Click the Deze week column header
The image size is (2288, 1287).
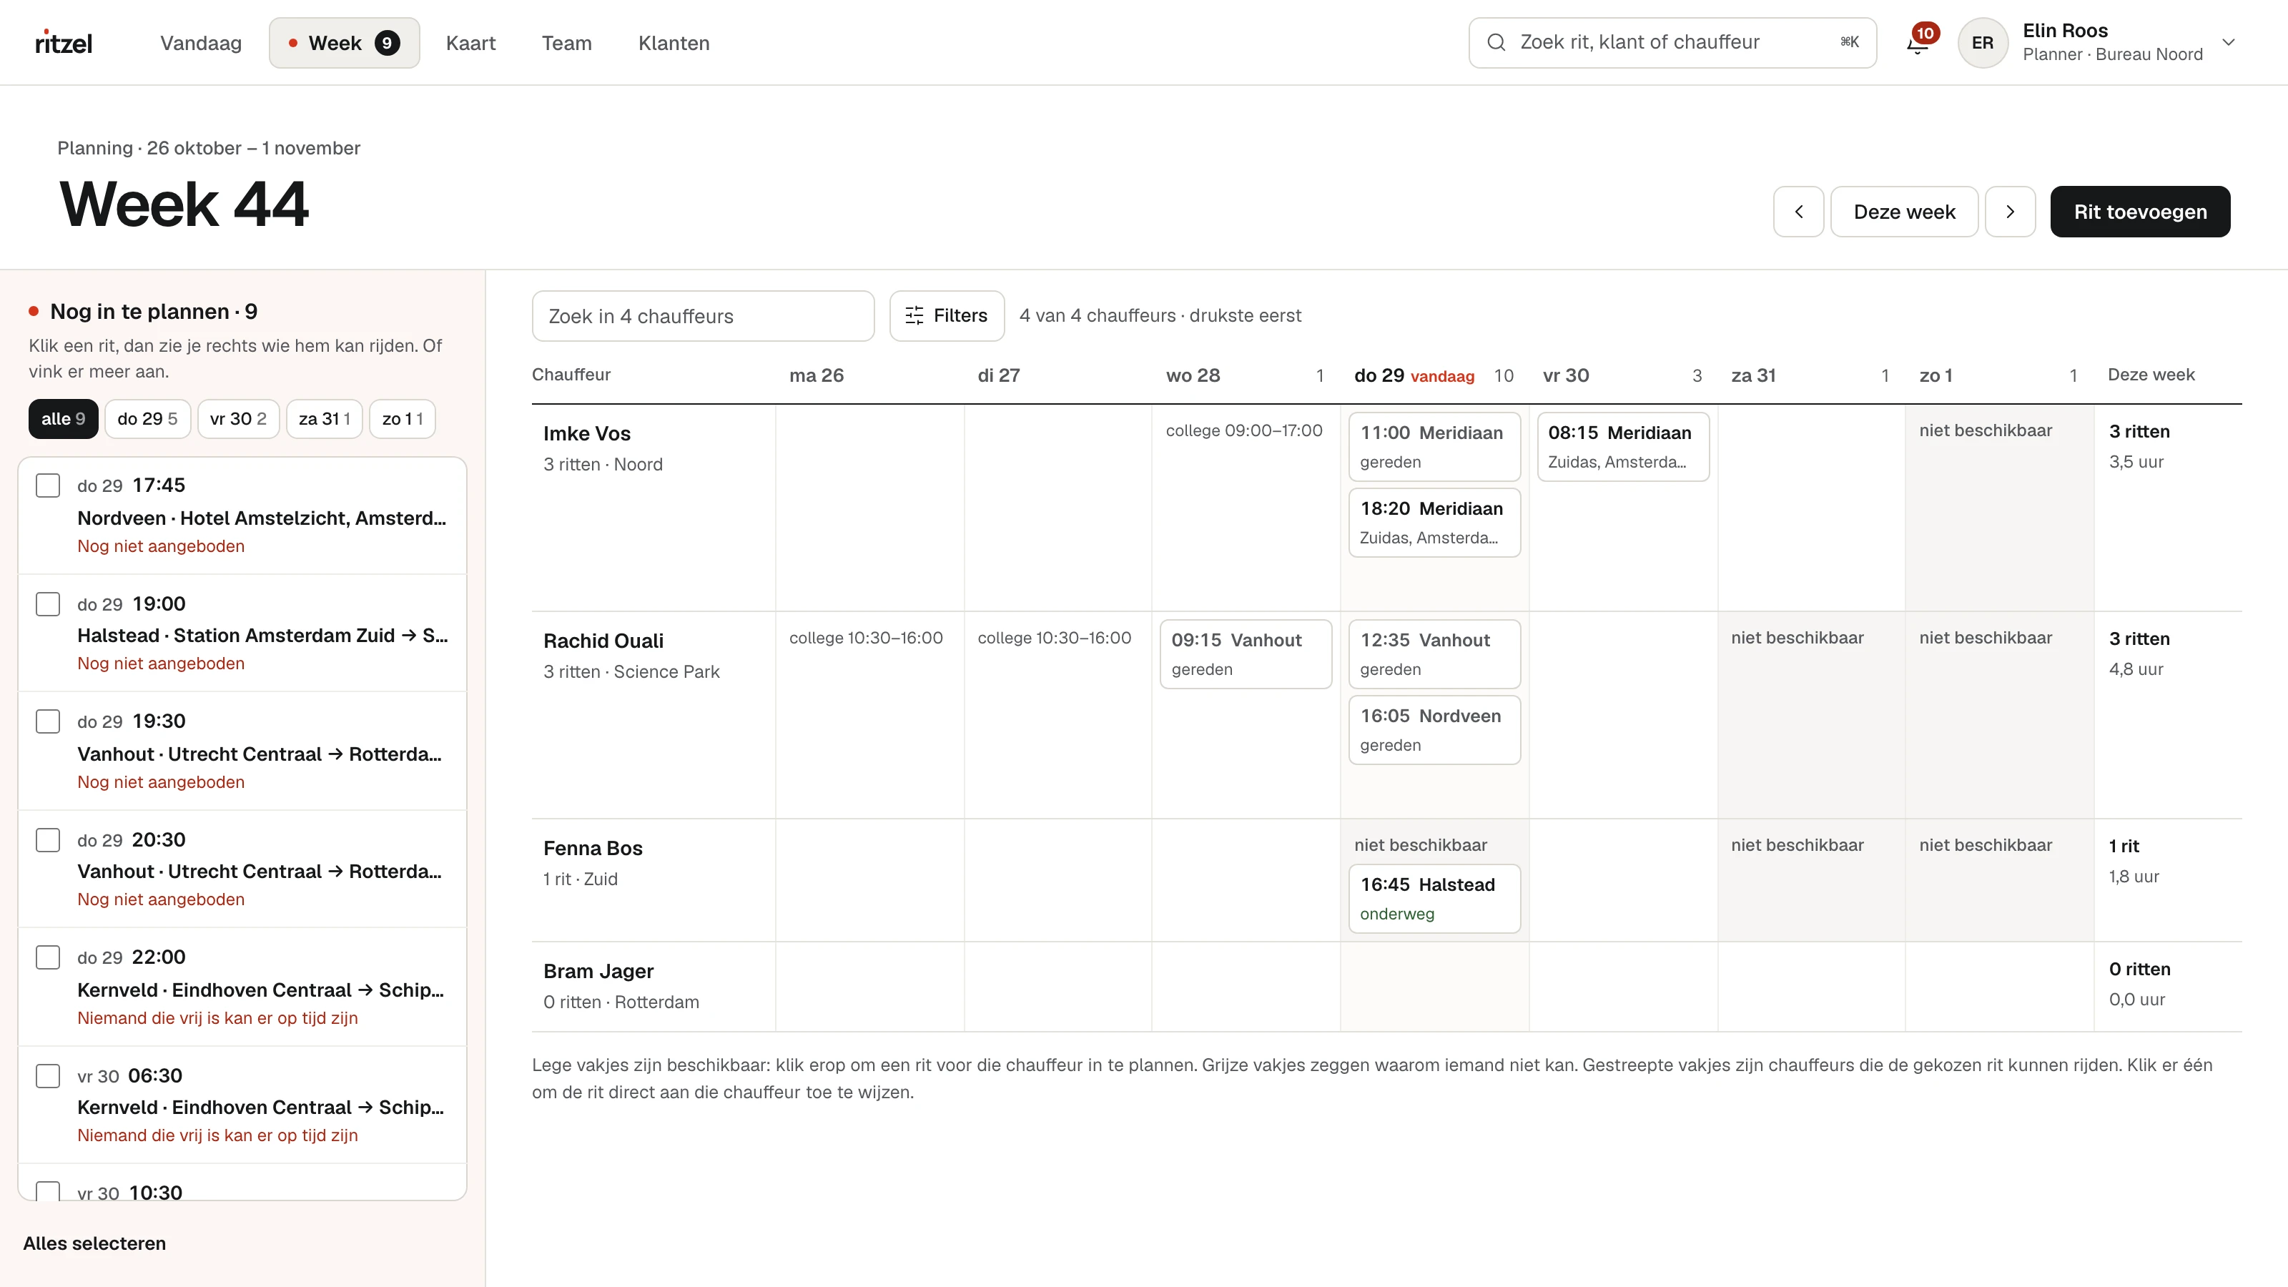coord(2150,375)
